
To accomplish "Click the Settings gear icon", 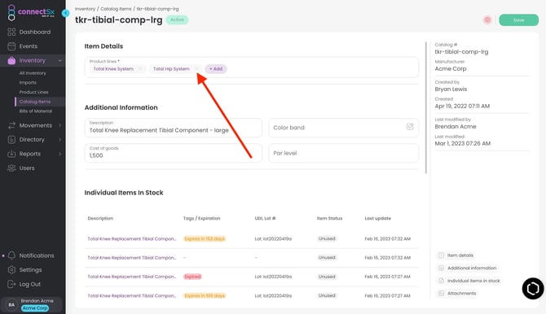I will [x=11, y=270].
